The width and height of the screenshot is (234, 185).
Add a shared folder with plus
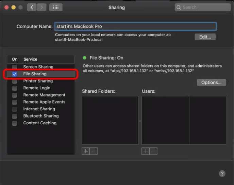[86, 151]
